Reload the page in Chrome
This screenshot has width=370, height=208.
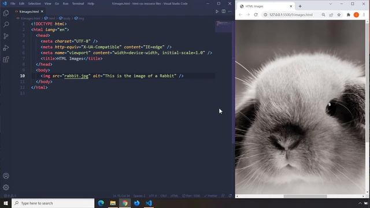256,14
